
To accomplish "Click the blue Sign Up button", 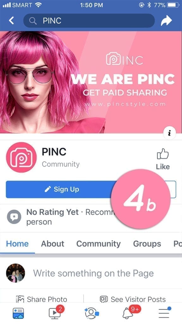I will pos(62,189).
